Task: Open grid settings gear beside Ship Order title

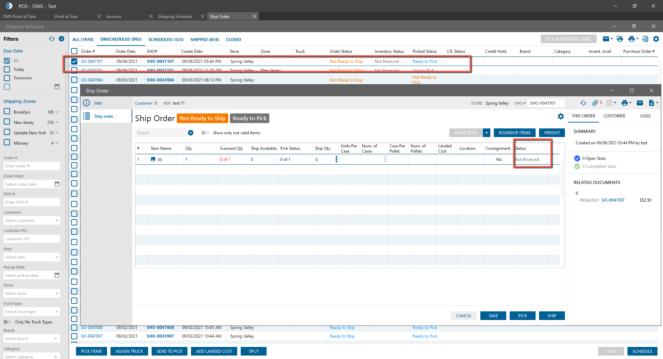Action: tap(561, 117)
